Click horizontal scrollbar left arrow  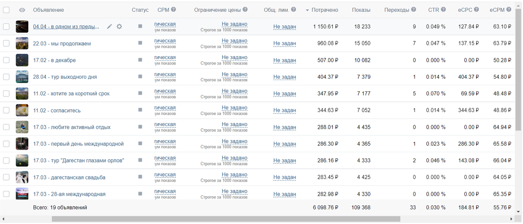pyautogui.click(x=3, y=219)
